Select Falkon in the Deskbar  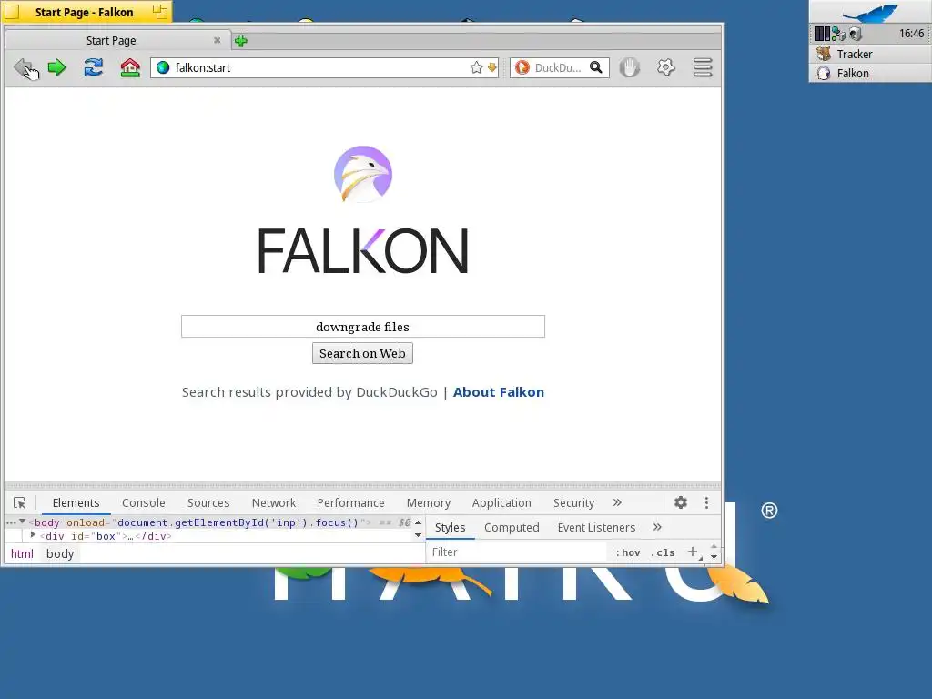870,73
